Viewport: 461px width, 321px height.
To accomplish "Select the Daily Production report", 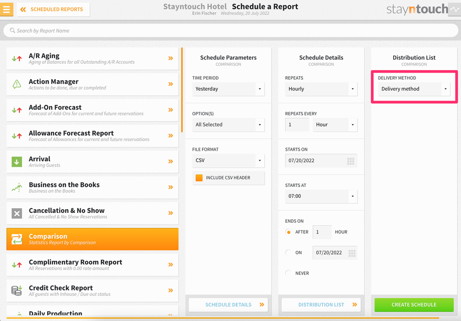I will pyautogui.click(x=92, y=311).
